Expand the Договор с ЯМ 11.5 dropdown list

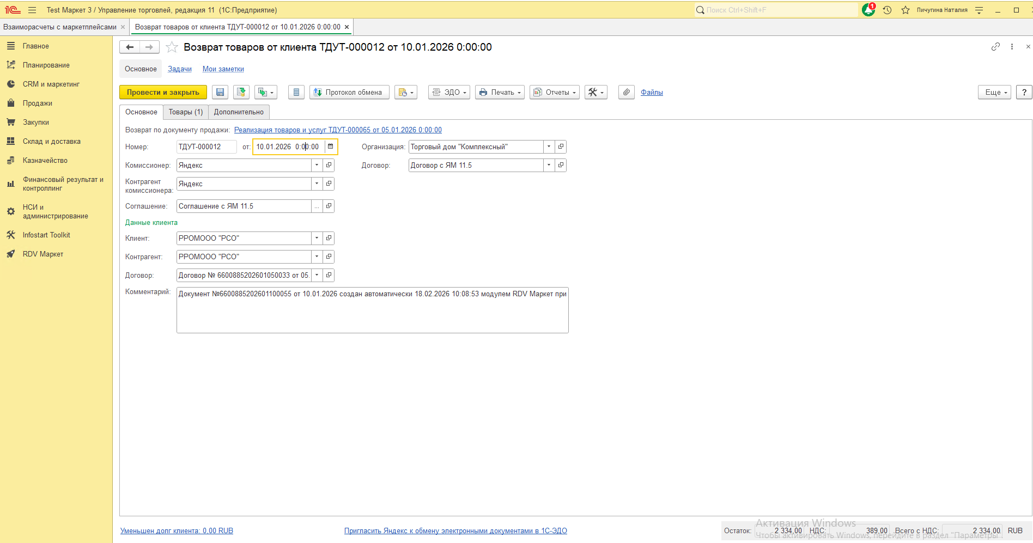point(549,165)
